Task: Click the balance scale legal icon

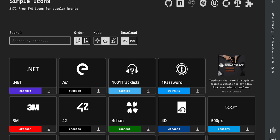Action: (x=237, y=3)
